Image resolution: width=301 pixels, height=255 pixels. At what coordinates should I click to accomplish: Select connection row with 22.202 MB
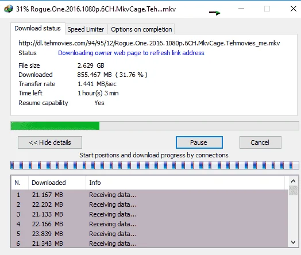[x=150, y=204]
